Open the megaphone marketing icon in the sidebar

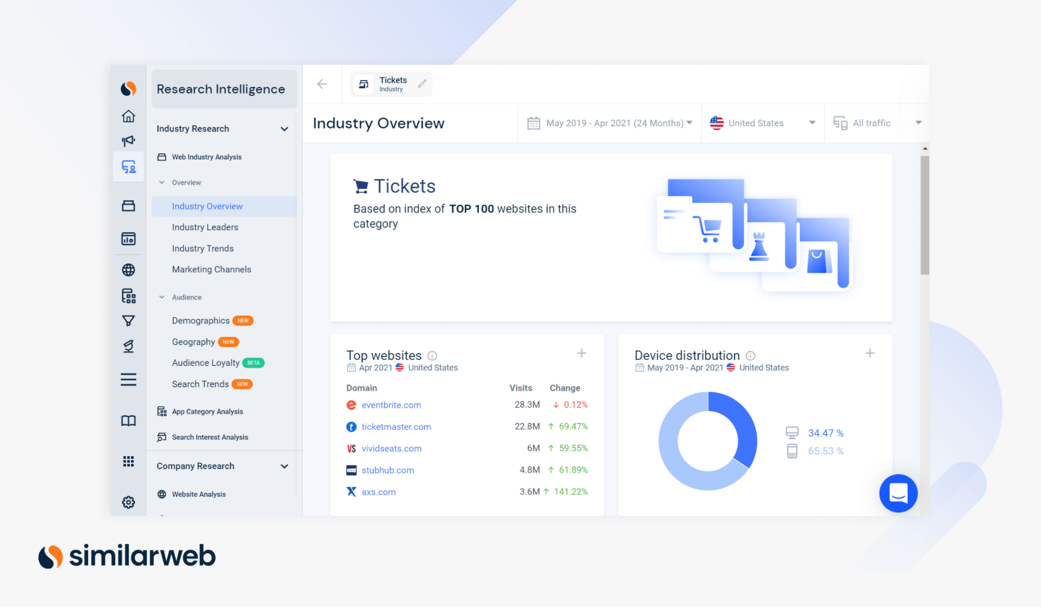point(129,140)
